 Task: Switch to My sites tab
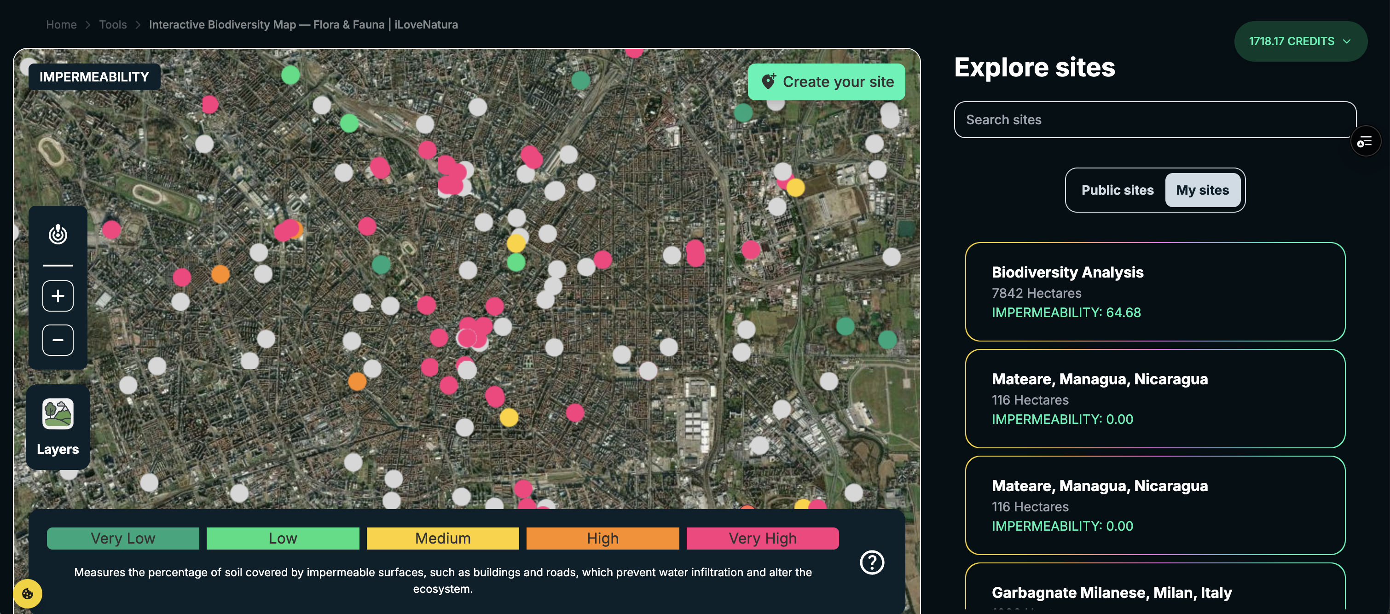coord(1202,190)
